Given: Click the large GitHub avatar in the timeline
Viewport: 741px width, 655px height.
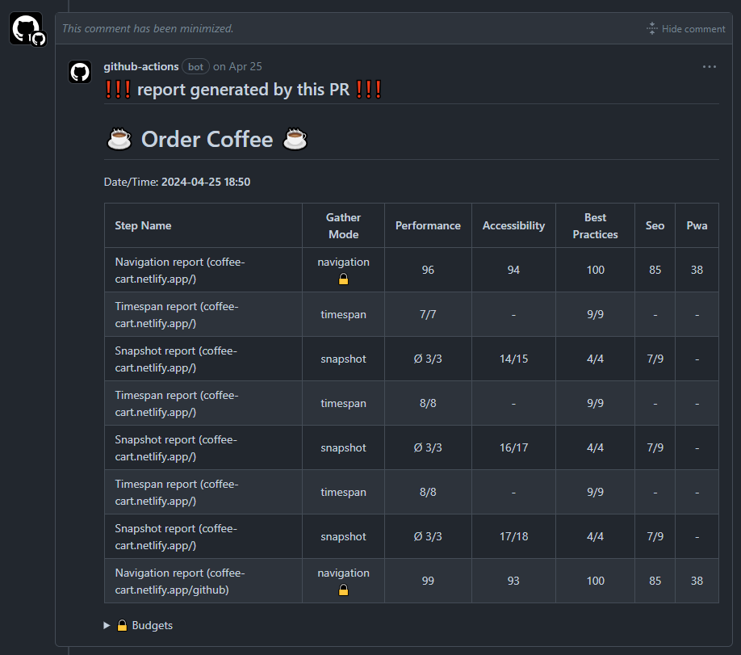Looking at the screenshot, I should (x=26, y=28).
